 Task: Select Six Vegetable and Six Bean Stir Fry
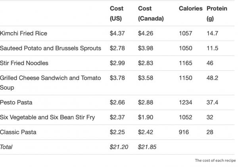click(x=47, y=117)
